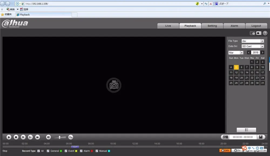Switch to the Live tab

pyautogui.click(x=168, y=26)
